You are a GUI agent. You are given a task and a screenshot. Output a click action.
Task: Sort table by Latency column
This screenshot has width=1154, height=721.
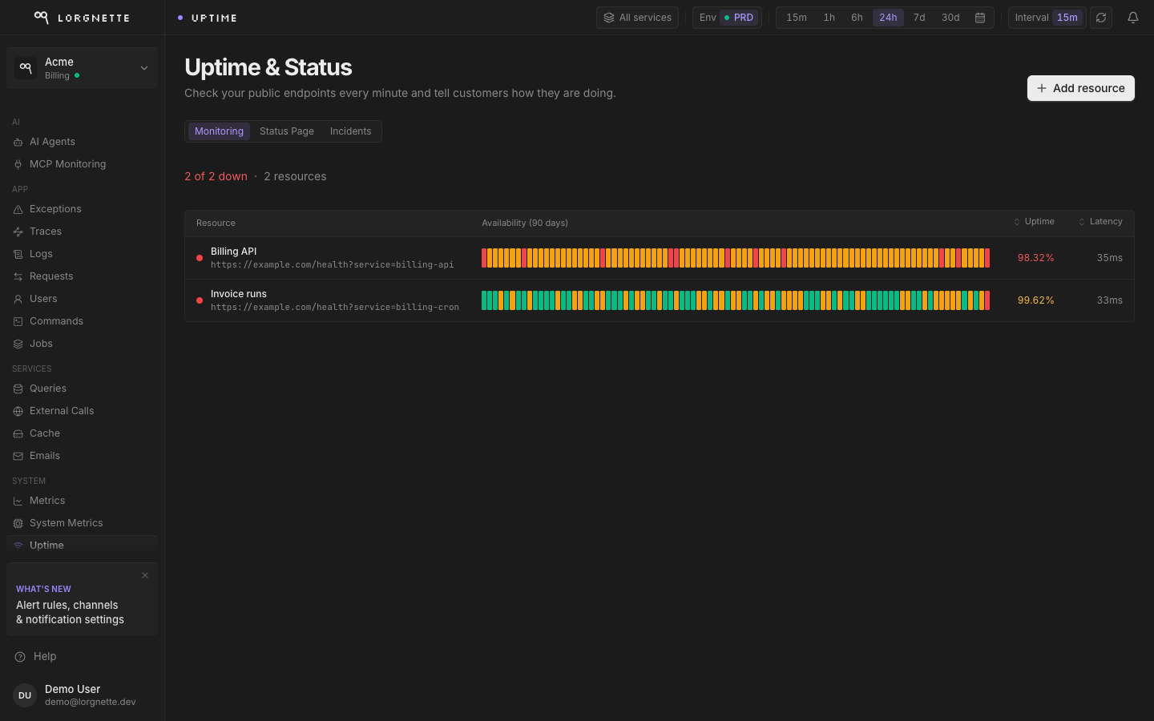(x=1100, y=222)
